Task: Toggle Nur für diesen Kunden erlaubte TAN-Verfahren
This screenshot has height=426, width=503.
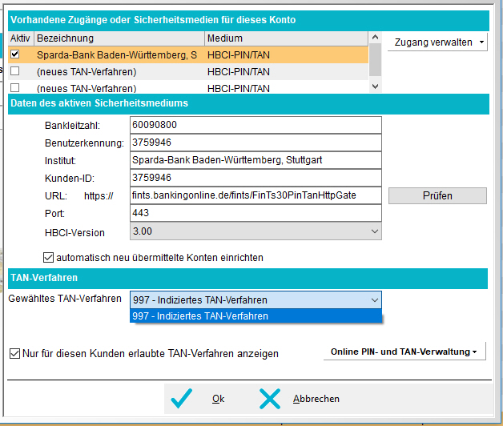Action: point(14,353)
